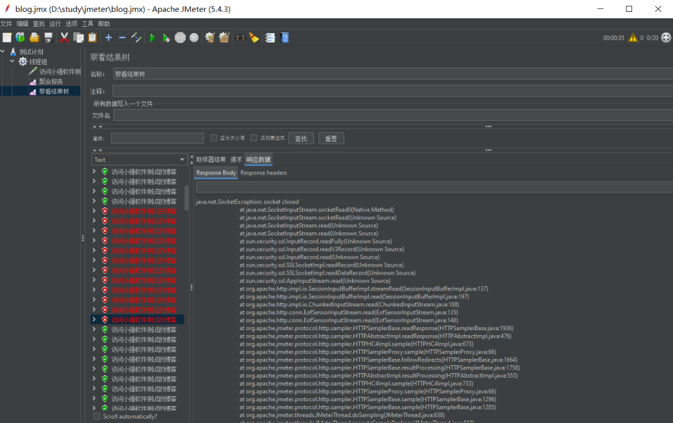Image resolution: width=673 pixels, height=423 pixels.
Task: Open the Text renderer dropdown
Action: click(139, 159)
